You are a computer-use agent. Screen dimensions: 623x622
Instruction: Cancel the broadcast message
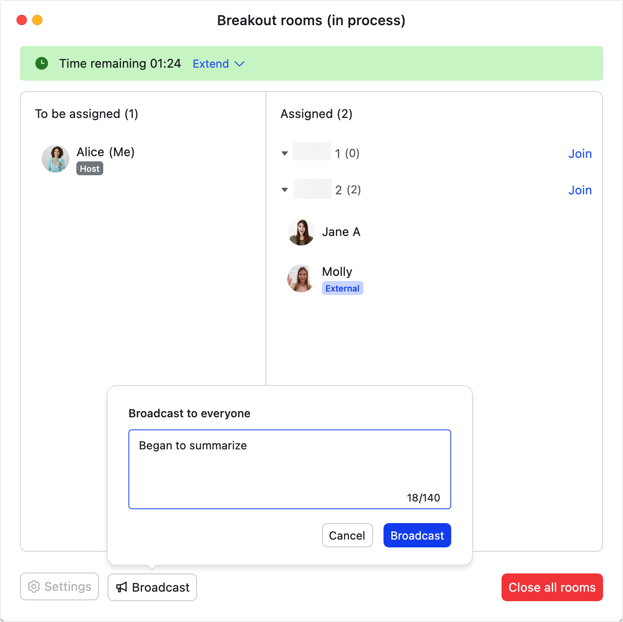347,535
